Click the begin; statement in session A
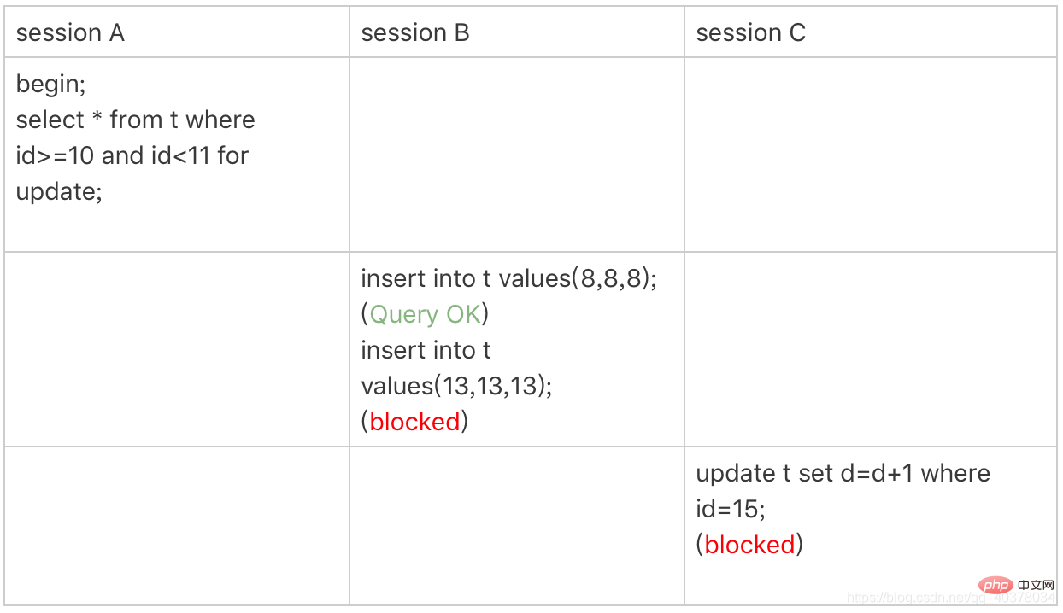Image resolution: width=1063 pixels, height=613 pixels. click(x=51, y=84)
